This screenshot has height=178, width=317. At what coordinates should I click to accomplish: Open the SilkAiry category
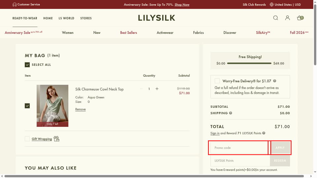tap(263, 33)
